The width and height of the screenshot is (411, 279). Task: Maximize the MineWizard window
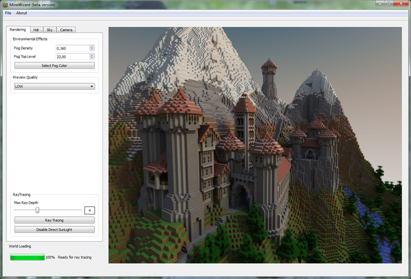(389, 3)
